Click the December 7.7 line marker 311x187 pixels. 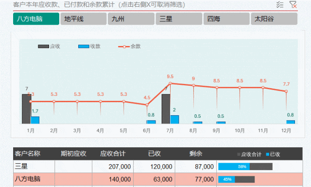click(x=286, y=92)
